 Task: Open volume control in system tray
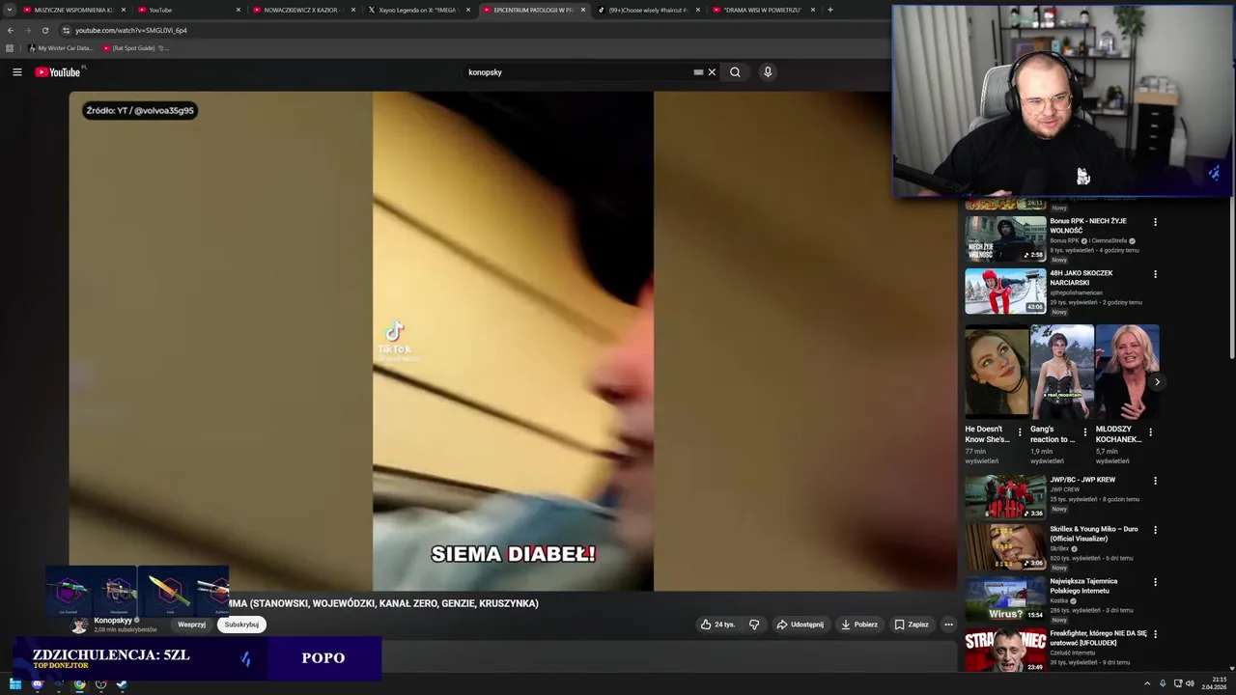1190,683
